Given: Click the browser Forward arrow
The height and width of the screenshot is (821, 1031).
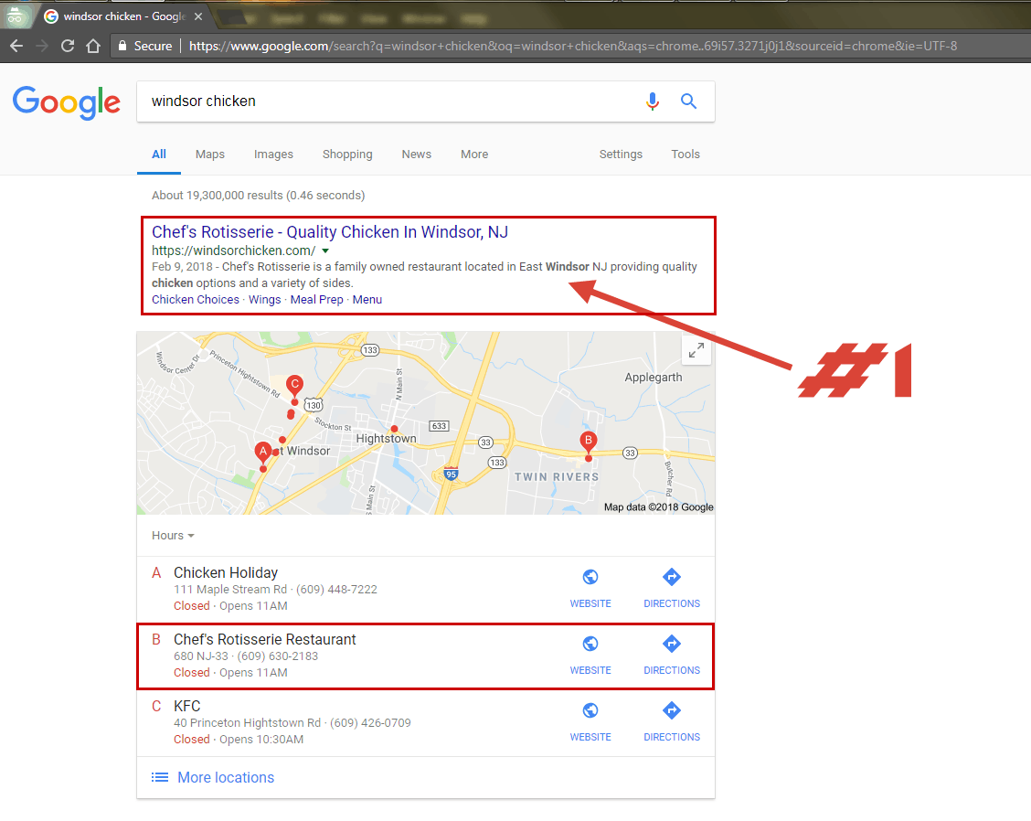Looking at the screenshot, I should [x=41, y=46].
